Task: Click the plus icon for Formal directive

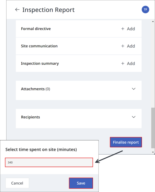Action: (x=123, y=29)
